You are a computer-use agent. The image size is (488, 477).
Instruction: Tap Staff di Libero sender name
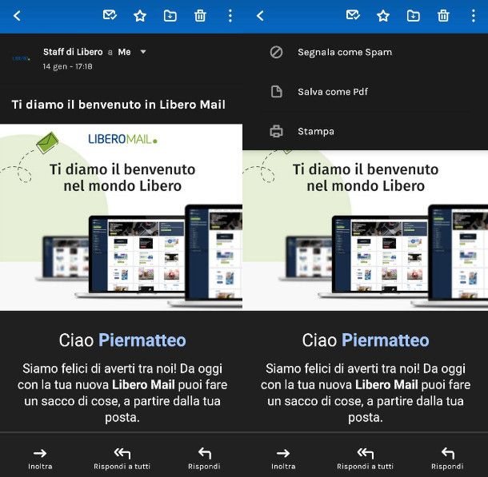[x=73, y=52]
